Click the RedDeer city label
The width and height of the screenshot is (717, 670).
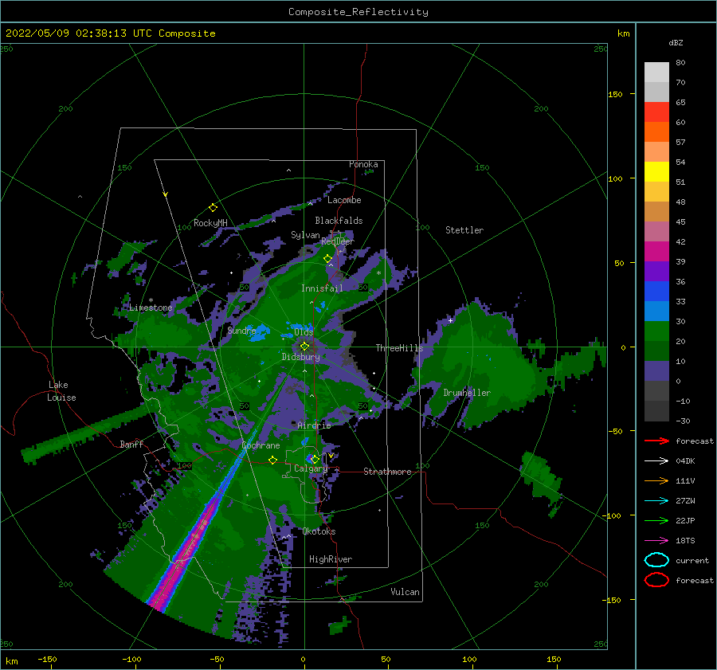pos(338,241)
